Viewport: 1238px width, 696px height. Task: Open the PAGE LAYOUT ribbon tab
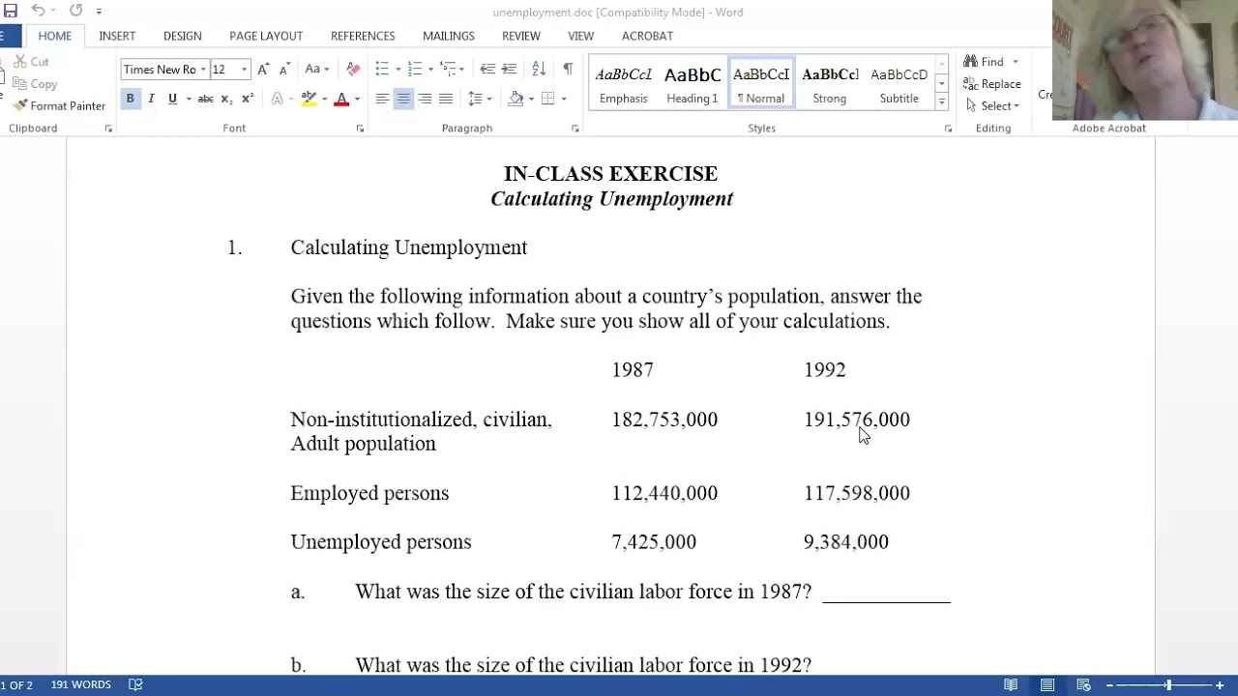266,36
